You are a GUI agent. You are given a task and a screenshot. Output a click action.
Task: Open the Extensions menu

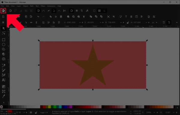coord(51,6)
